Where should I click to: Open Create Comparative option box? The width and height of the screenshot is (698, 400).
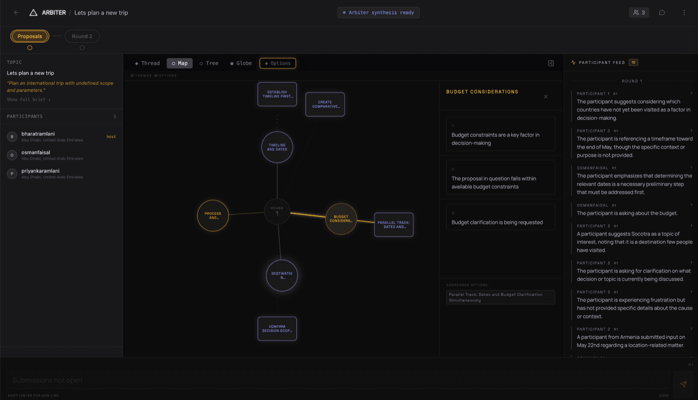(x=325, y=105)
